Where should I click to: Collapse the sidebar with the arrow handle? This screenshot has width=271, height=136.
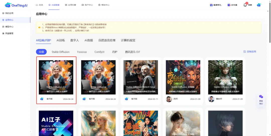click(31, 132)
